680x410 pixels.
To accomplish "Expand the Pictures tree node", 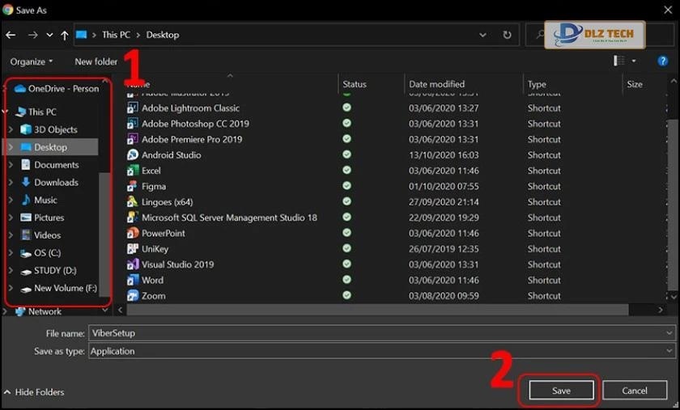I will 11,218.
